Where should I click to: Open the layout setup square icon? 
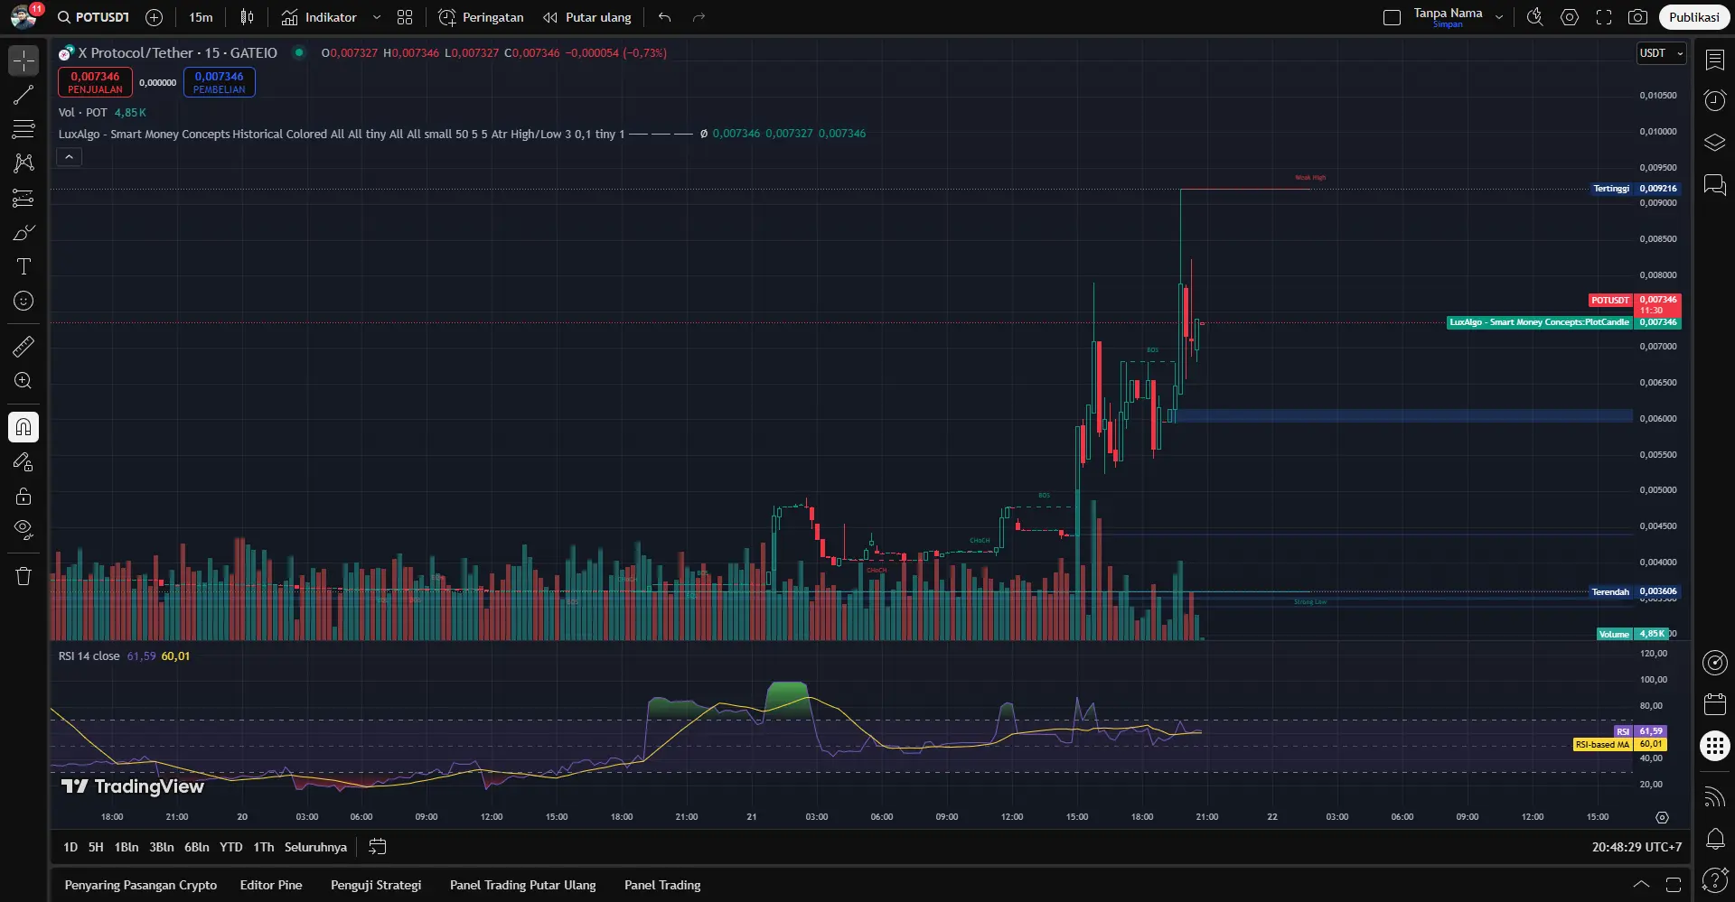coord(1392,17)
